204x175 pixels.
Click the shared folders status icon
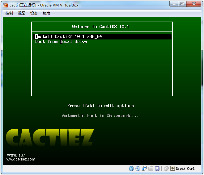tap(151, 169)
